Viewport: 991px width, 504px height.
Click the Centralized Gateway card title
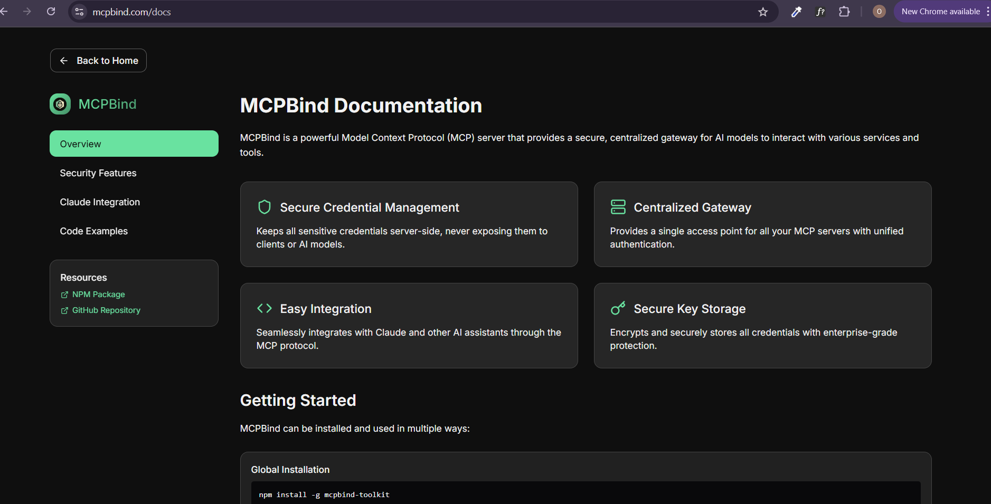click(x=692, y=207)
